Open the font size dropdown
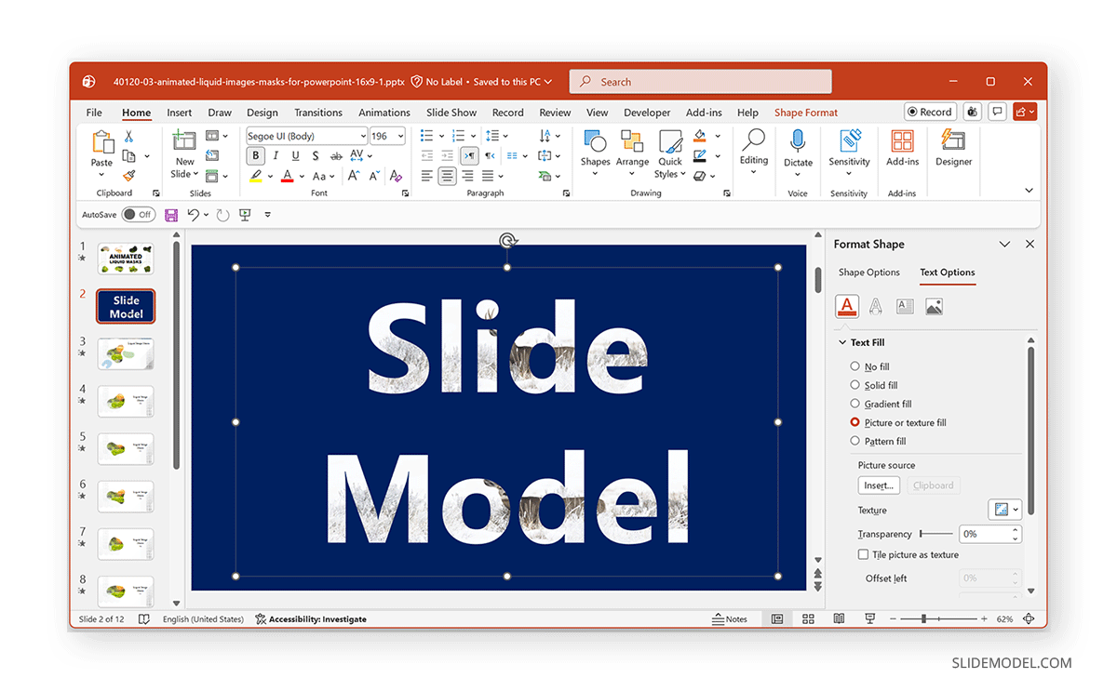The image size is (1117, 691). point(400,136)
